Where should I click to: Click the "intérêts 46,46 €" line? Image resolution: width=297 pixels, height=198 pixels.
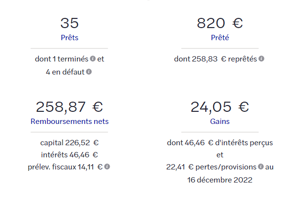tap(69, 155)
